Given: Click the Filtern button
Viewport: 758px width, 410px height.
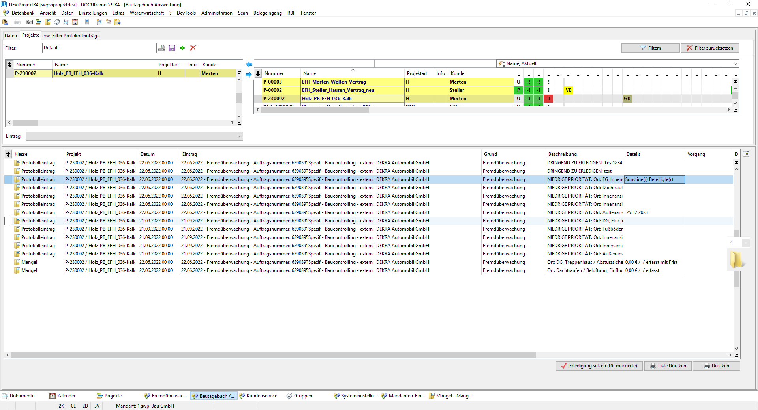Looking at the screenshot, I should [x=650, y=48].
